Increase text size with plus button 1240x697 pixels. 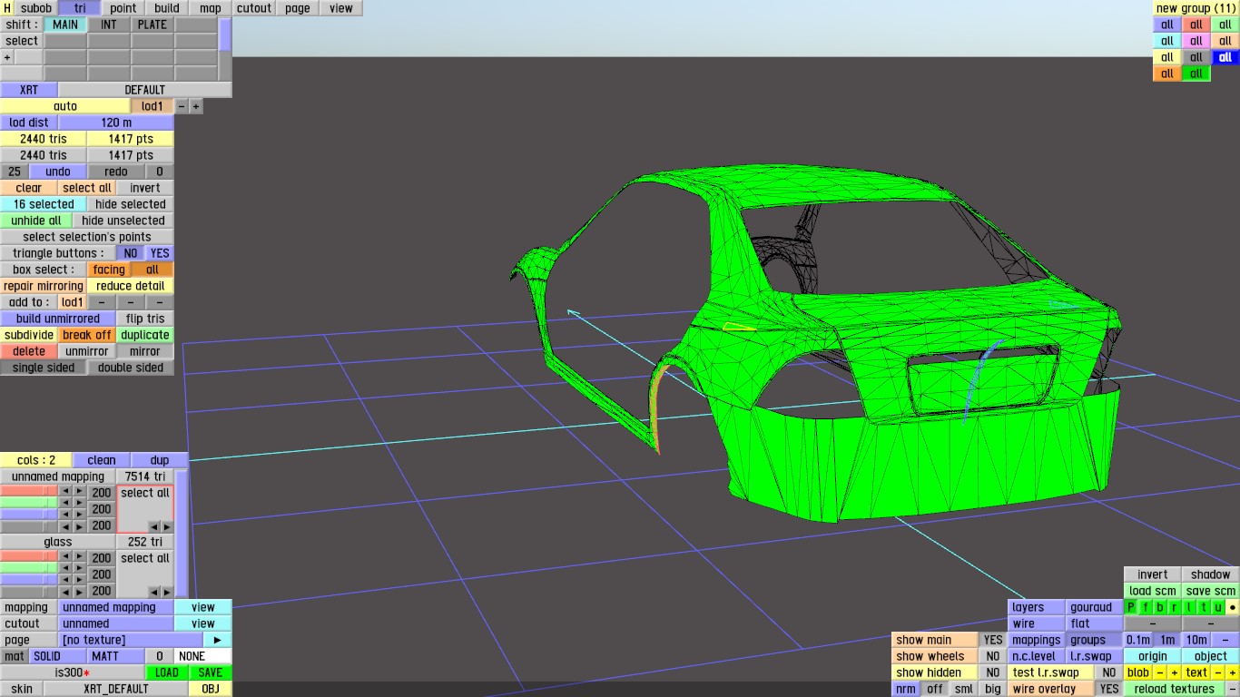pos(1233,672)
